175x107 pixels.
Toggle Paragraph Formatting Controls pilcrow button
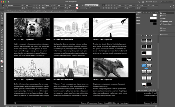click(x=3, y=8)
